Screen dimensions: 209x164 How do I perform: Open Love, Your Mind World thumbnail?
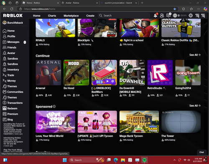[x=55, y=122]
